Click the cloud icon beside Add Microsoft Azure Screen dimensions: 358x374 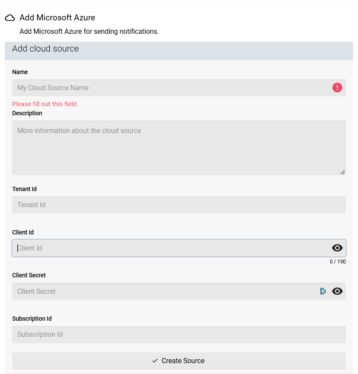point(10,17)
